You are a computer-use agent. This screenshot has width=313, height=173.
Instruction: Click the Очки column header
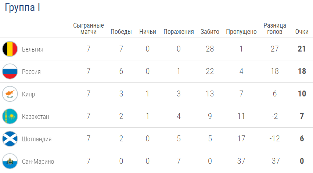click(x=302, y=32)
